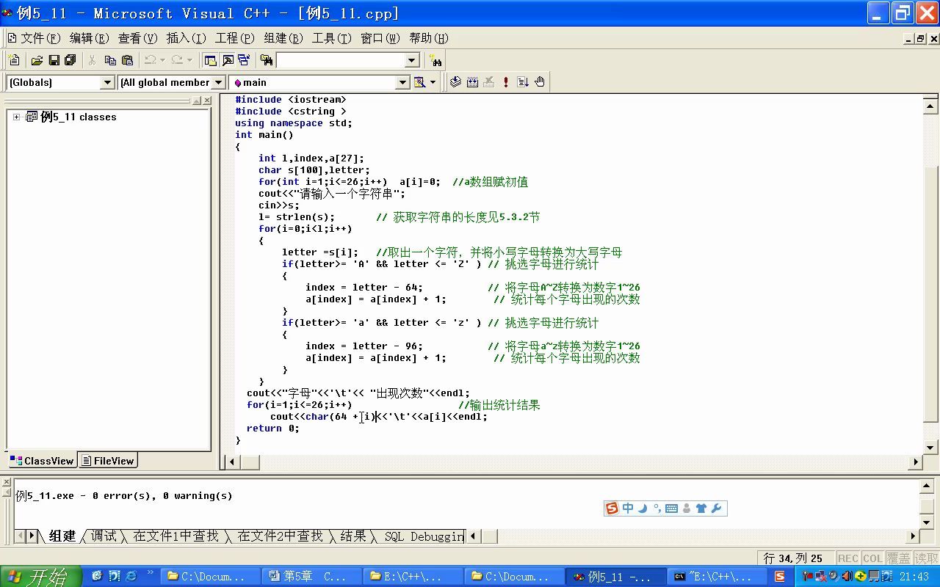Switch to the 调试 output tab
The image size is (940, 587).
[x=104, y=536]
